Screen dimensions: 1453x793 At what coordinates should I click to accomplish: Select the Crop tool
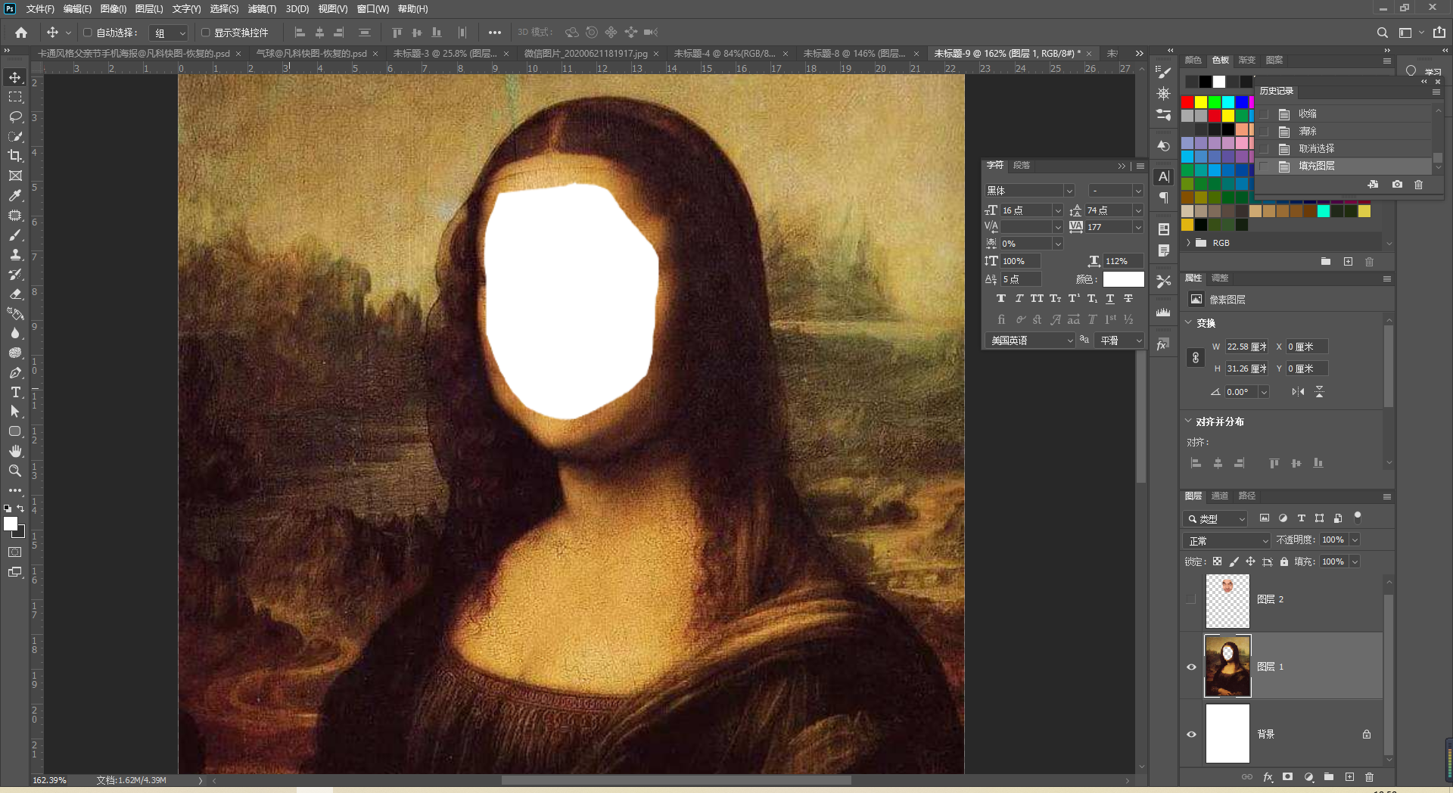[15, 156]
